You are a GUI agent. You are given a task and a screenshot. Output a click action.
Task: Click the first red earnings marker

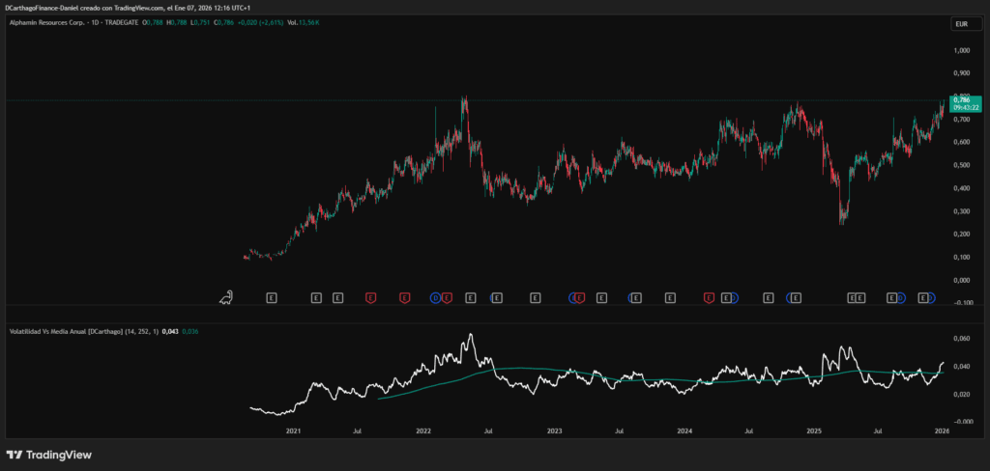pyautogui.click(x=371, y=298)
